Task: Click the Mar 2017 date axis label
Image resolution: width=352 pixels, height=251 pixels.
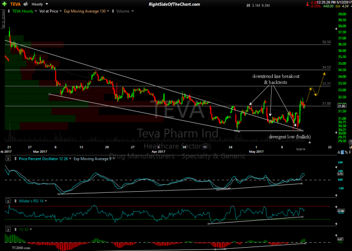Action: point(40,152)
